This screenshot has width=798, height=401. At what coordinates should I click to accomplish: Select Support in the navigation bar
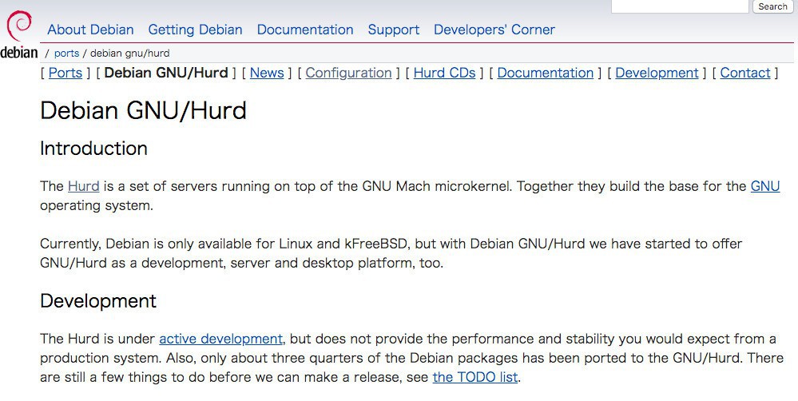pos(393,30)
